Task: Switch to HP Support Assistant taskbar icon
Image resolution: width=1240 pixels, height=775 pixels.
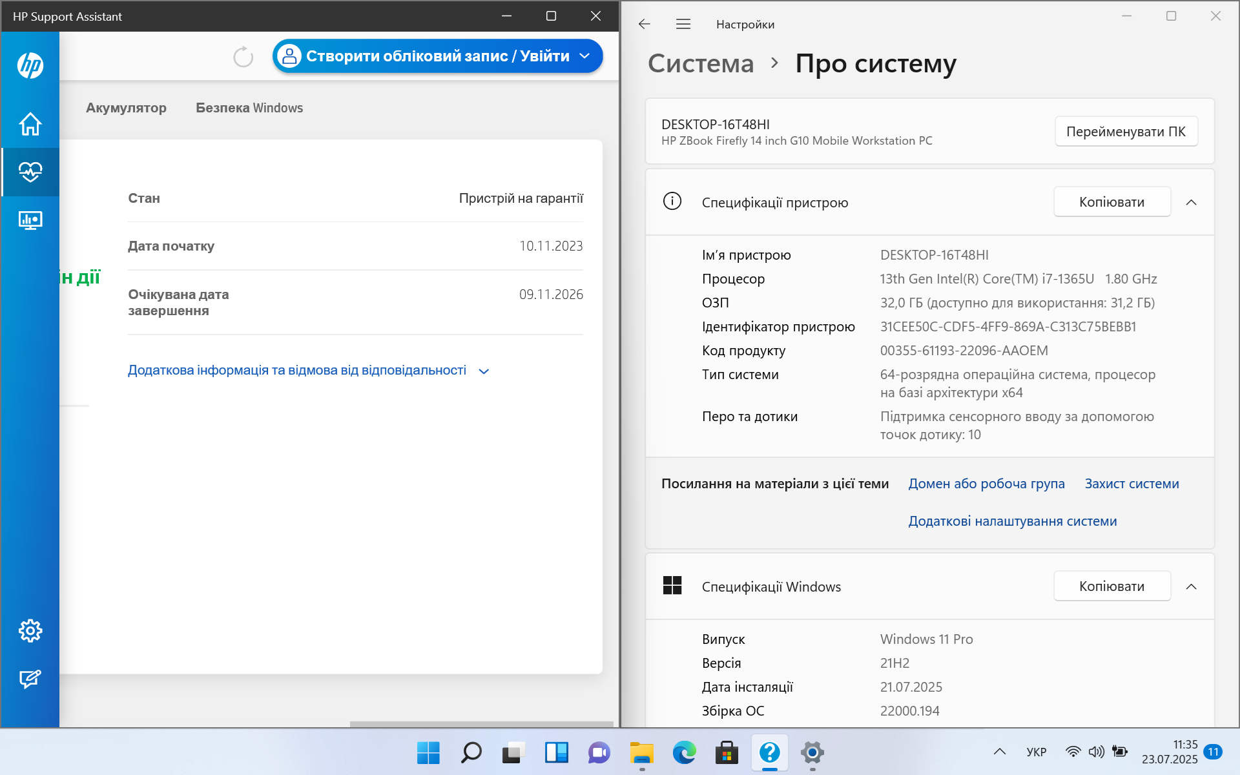Action: 769,752
